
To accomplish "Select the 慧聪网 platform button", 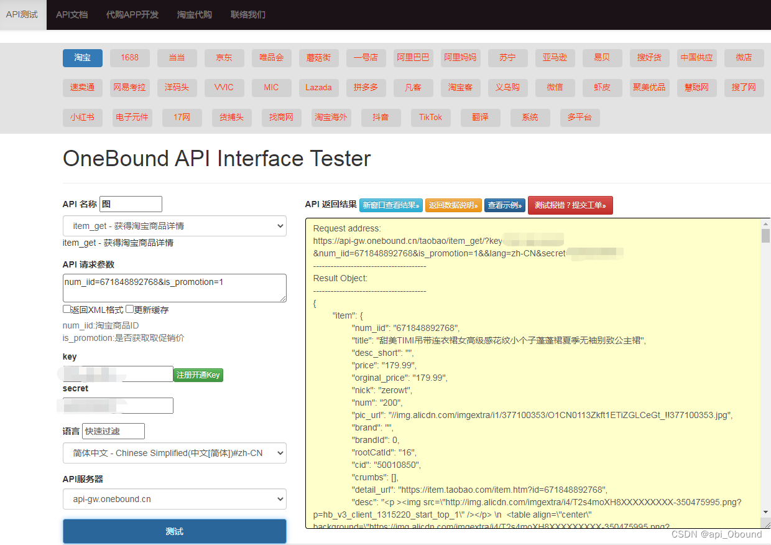I will (697, 88).
